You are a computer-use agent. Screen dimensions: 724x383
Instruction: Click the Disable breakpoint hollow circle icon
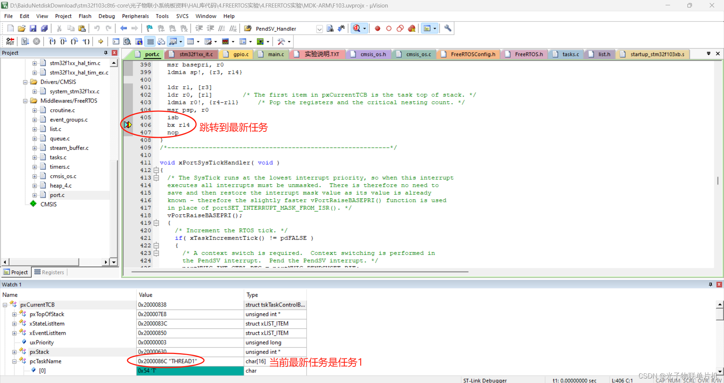[x=389, y=29]
